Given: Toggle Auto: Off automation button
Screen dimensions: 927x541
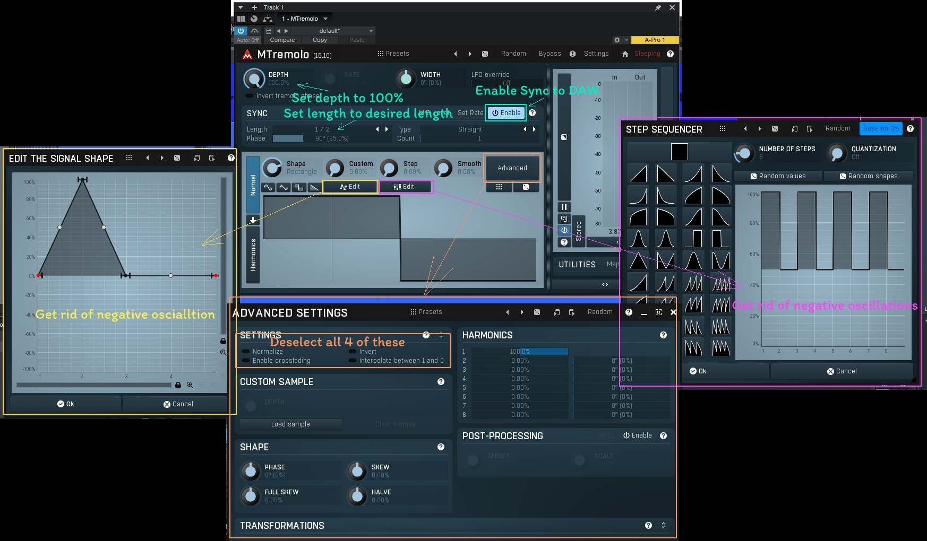Looking at the screenshot, I should [248, 40].
